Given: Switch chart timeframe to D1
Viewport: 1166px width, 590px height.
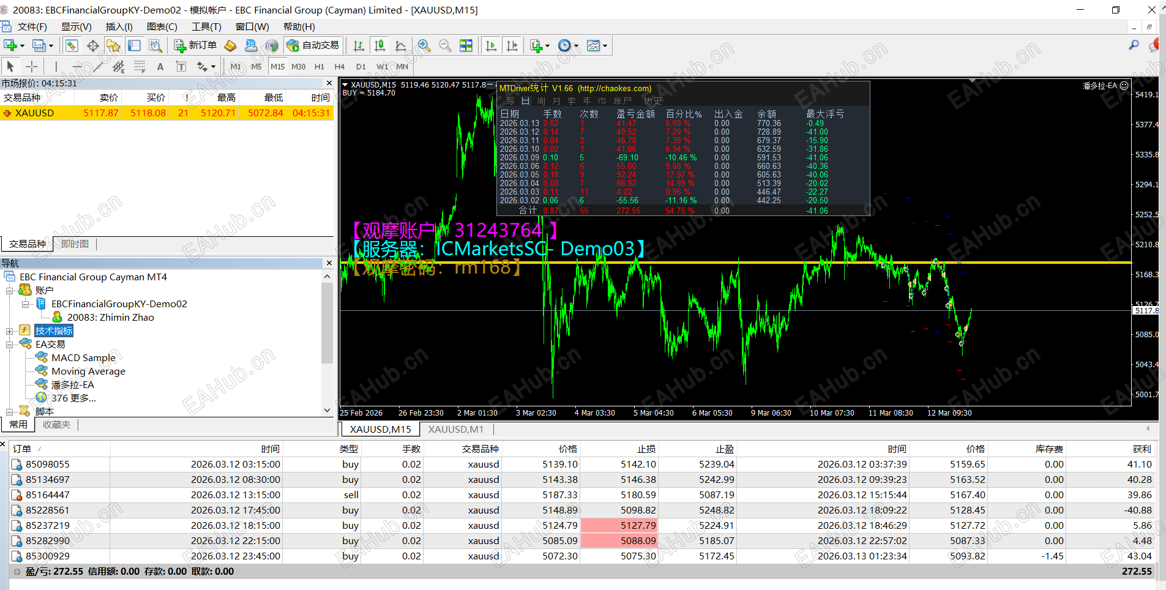Looking at the screenshot, I should pos(361,66).
